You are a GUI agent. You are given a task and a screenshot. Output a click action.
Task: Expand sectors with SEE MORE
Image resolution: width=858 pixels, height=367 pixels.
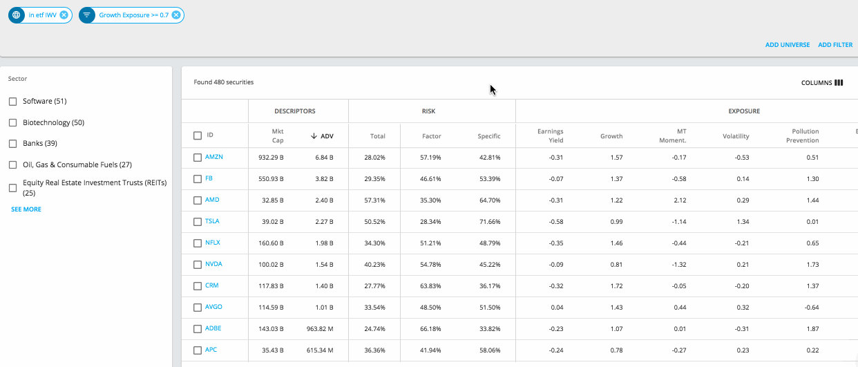pyautogui.click(x=26, y=209)
